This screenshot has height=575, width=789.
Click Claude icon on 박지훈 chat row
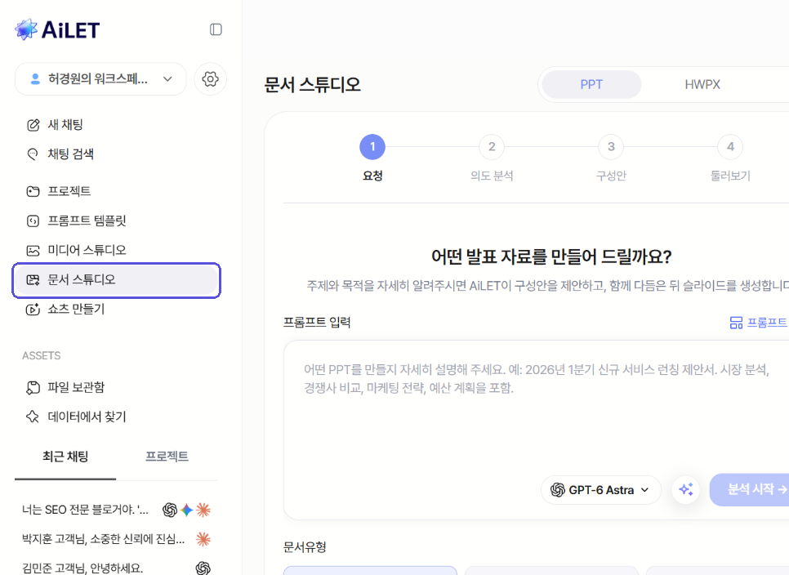tap(203, 539)
